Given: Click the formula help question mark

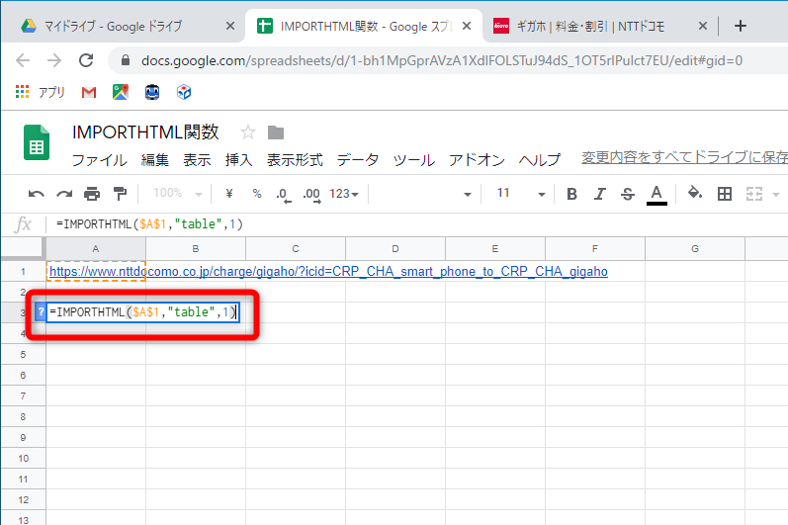Looking at the screenshot, I should (x=41, y=312).
